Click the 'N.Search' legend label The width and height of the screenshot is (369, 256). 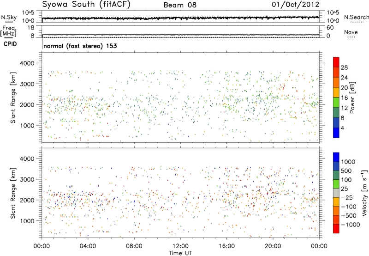pyautogui.click(x=356, y=17)
